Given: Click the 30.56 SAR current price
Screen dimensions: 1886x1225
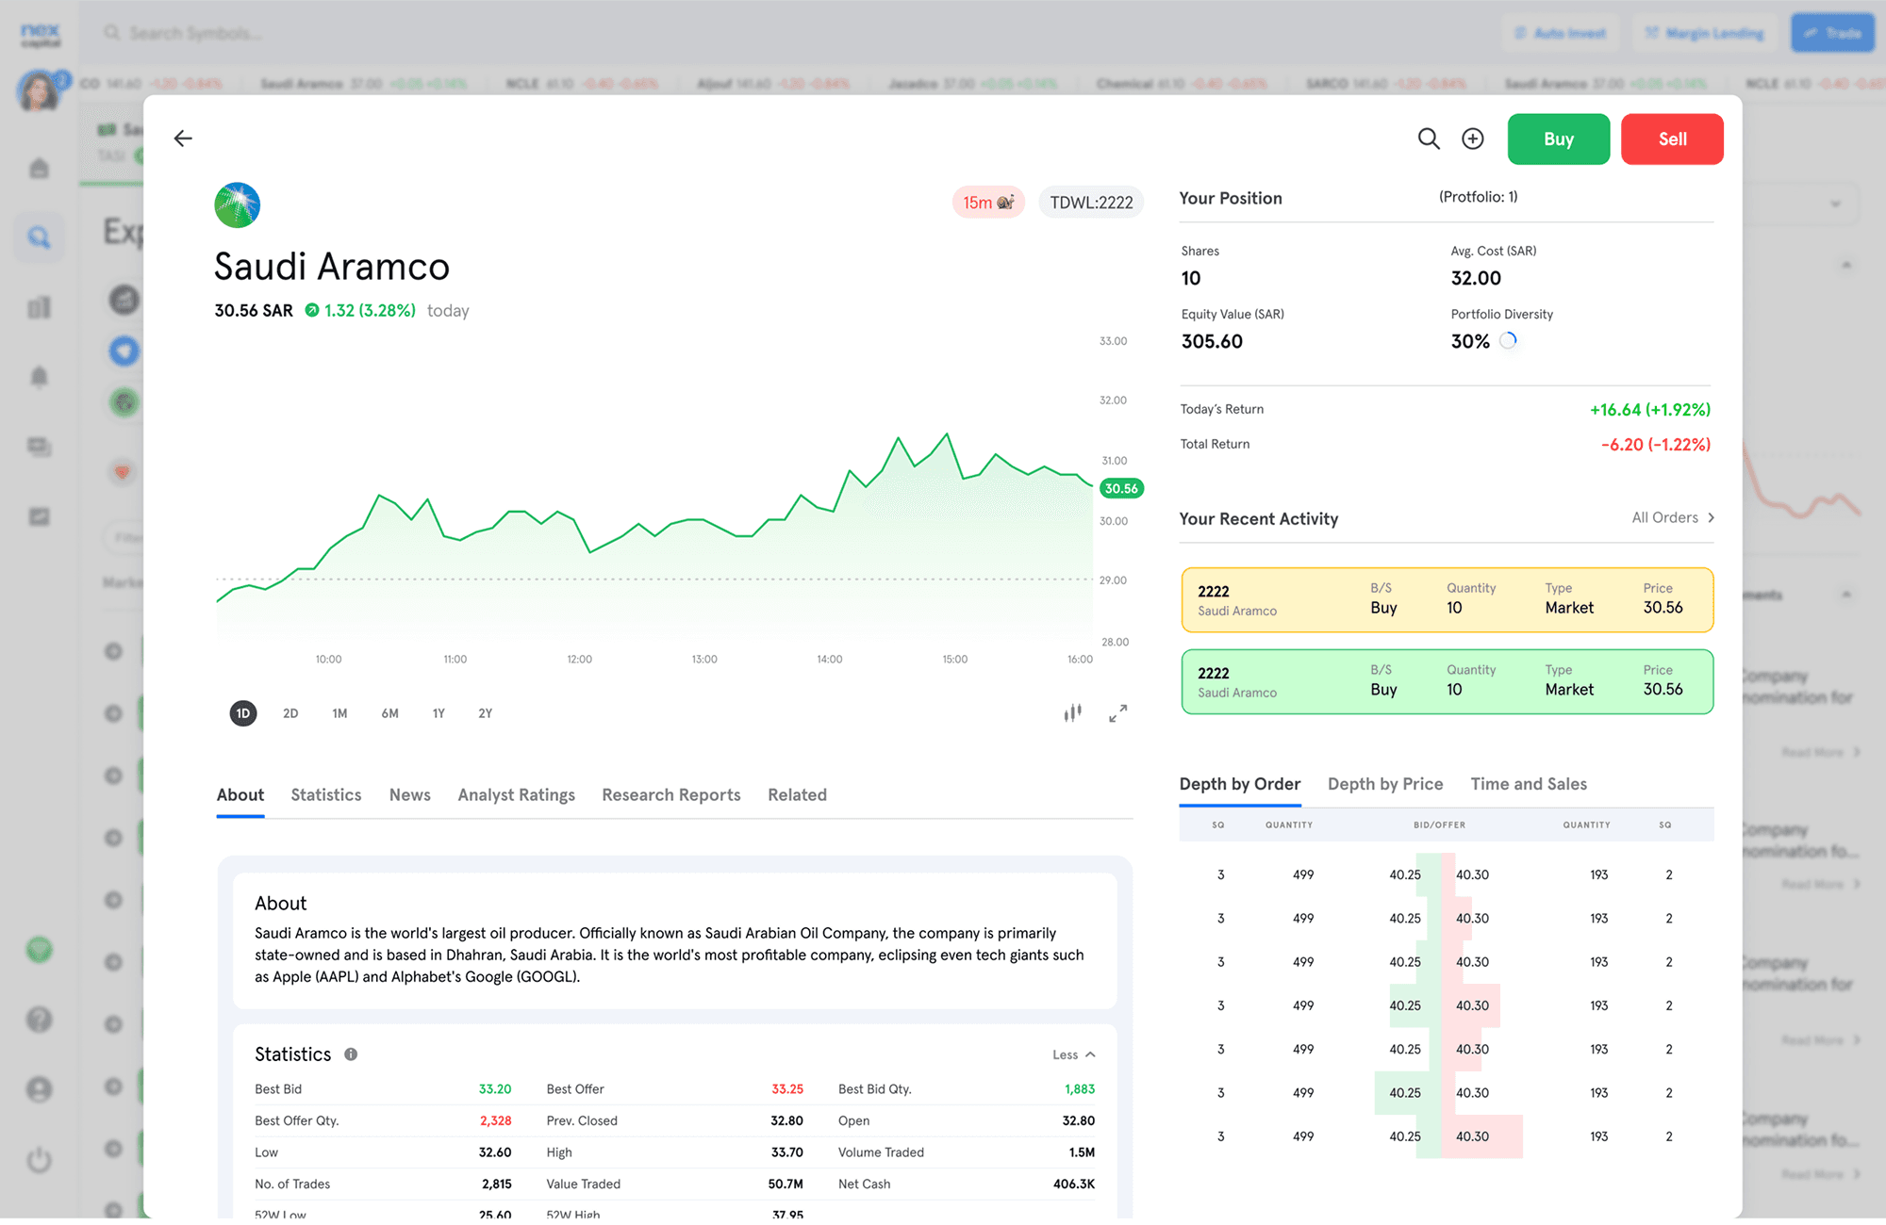Looking at the screenshot, I should point(254,311).
